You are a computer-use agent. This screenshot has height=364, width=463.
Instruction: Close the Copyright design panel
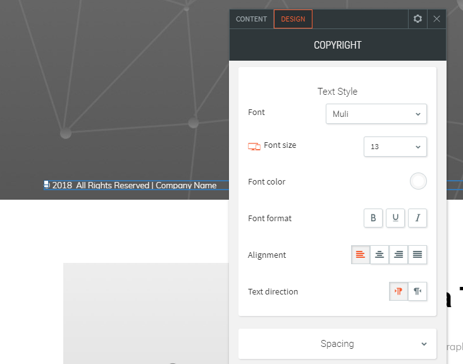pos(436,19)
